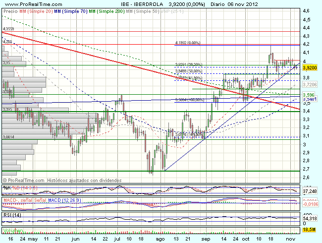322x243 pixels.
Task: Click the MM (Simple 200) legend
Action: pyautogui.click(x=107, y=11)
